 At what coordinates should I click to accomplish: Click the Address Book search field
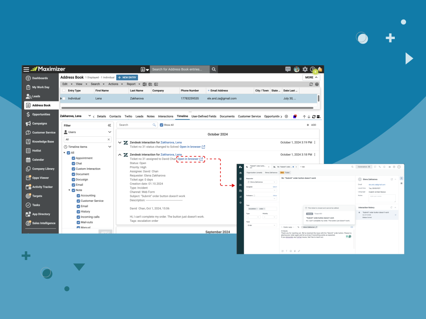pyautogui.click(x=180, y=69)
